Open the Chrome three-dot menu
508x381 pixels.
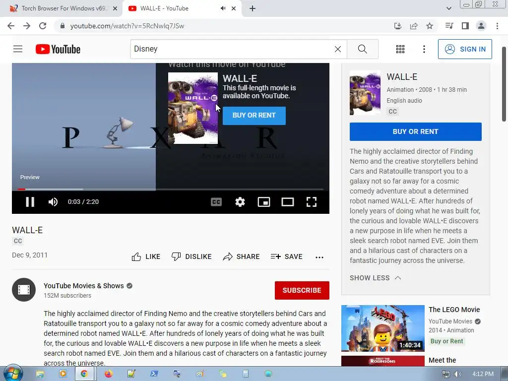tap(497, 26)
